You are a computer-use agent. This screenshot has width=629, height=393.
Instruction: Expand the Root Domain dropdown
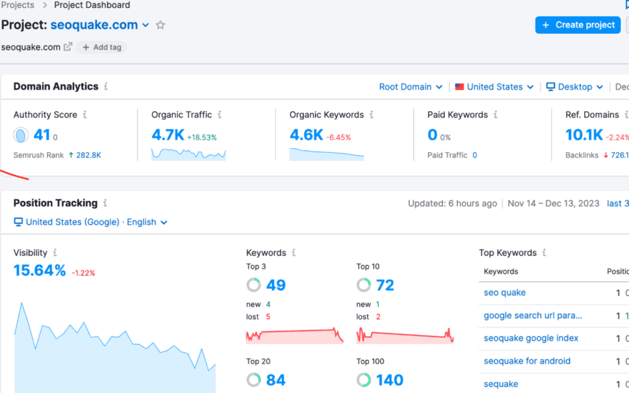point(411,87)
